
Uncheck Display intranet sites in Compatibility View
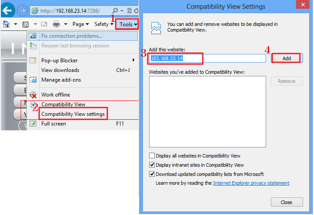(152, 165)
